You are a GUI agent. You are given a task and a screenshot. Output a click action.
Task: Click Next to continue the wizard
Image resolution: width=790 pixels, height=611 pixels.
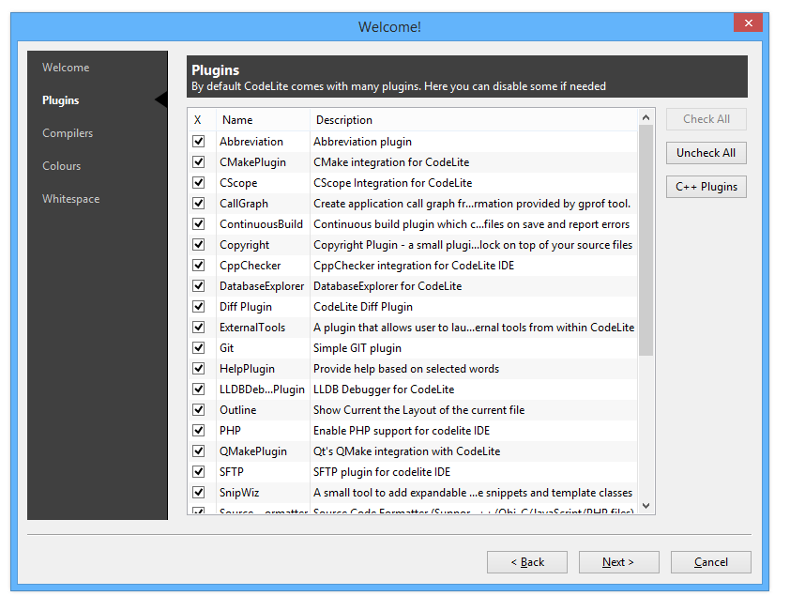pos(618,562)
